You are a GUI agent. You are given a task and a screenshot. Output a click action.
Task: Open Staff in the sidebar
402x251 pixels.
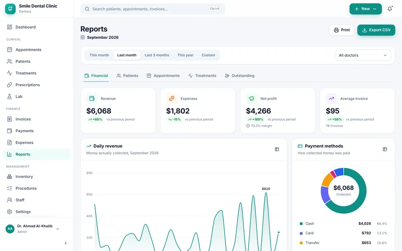click(37, 200)
